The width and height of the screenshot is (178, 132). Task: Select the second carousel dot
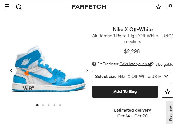coord(43,105)
